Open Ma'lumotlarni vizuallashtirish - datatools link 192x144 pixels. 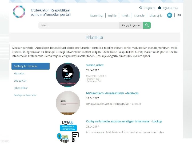[x=112, y=93]
